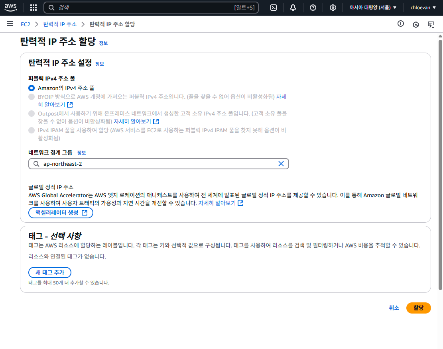Click 정보 link next to 네트워크 경계 그룹
443x349 pixels.
click(82, 153)
